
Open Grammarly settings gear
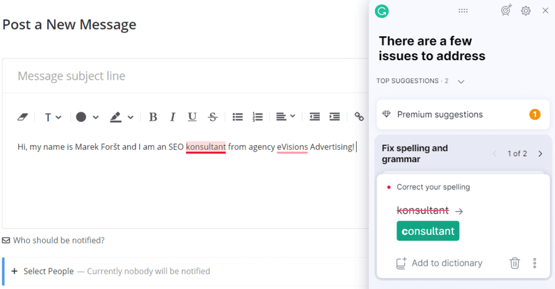tap(526, 10)
